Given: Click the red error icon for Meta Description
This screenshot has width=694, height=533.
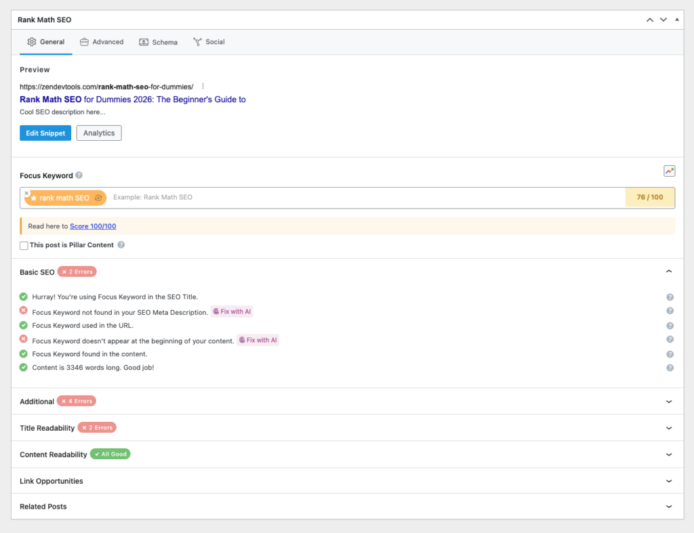Looking at the screenshot, I should point(24,310).
